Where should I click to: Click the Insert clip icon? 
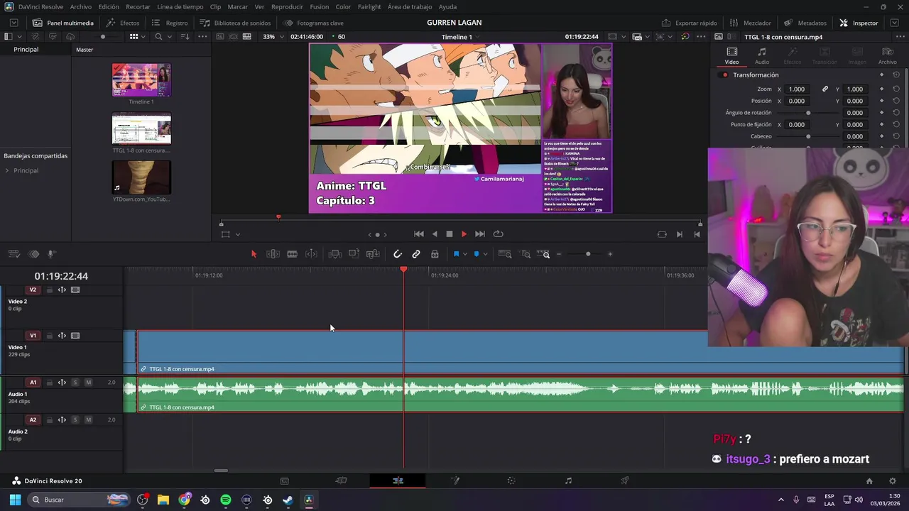(x=334, y=254)
